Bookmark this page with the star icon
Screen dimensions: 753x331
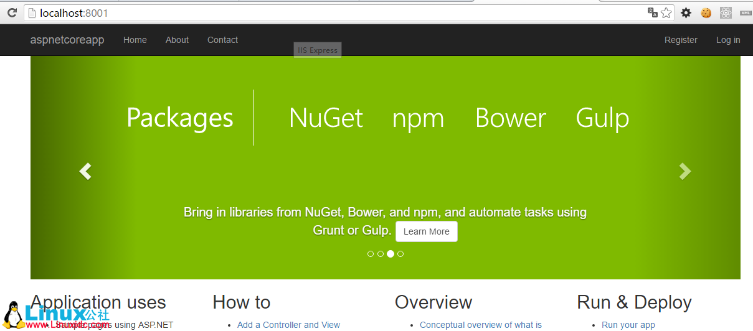coord(666,12)
